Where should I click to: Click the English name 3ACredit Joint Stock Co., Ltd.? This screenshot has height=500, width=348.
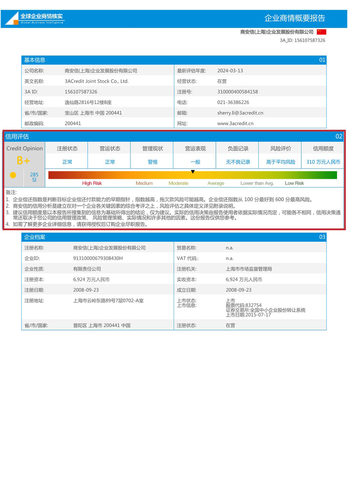pos(97,81)
